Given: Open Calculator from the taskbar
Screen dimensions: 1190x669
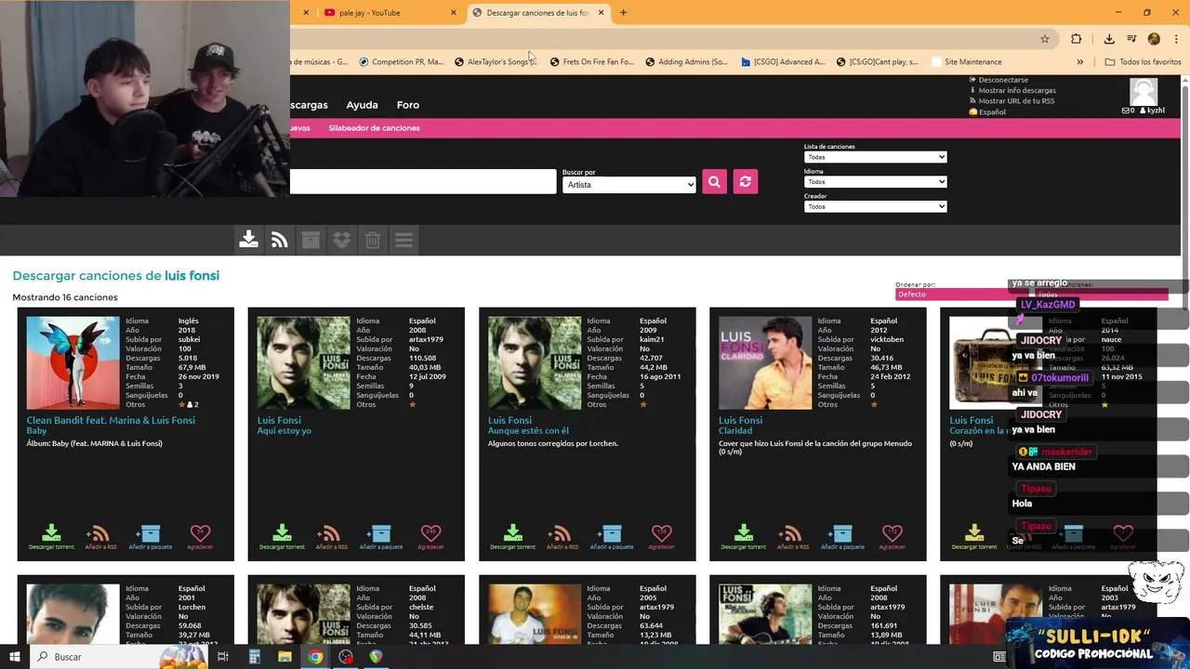Looking at the screenshot, I should point(254,657).
